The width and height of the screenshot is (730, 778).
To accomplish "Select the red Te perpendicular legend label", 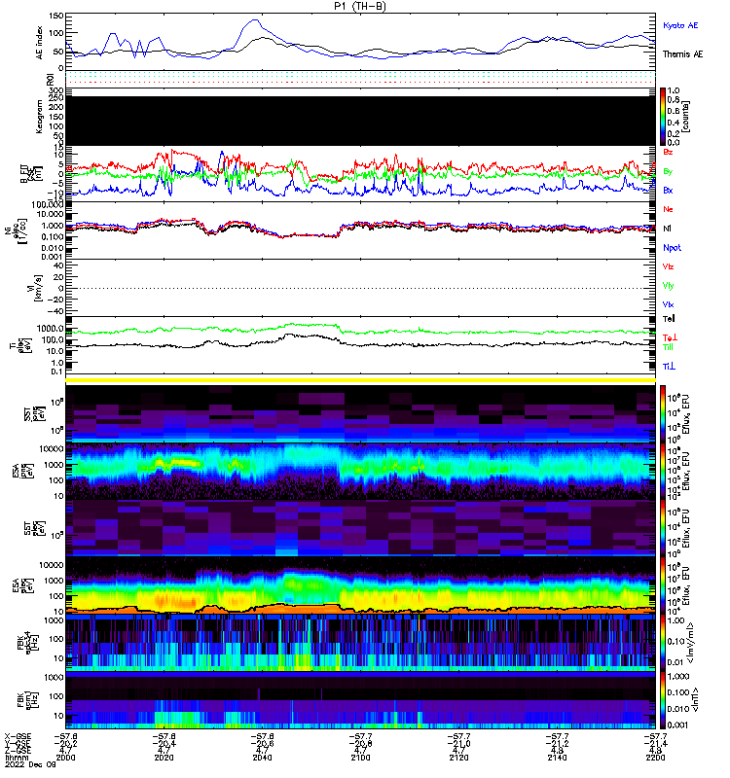I will coord(670,337).
